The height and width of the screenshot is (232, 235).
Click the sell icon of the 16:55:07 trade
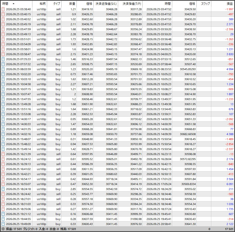click(x=3, y=184)
